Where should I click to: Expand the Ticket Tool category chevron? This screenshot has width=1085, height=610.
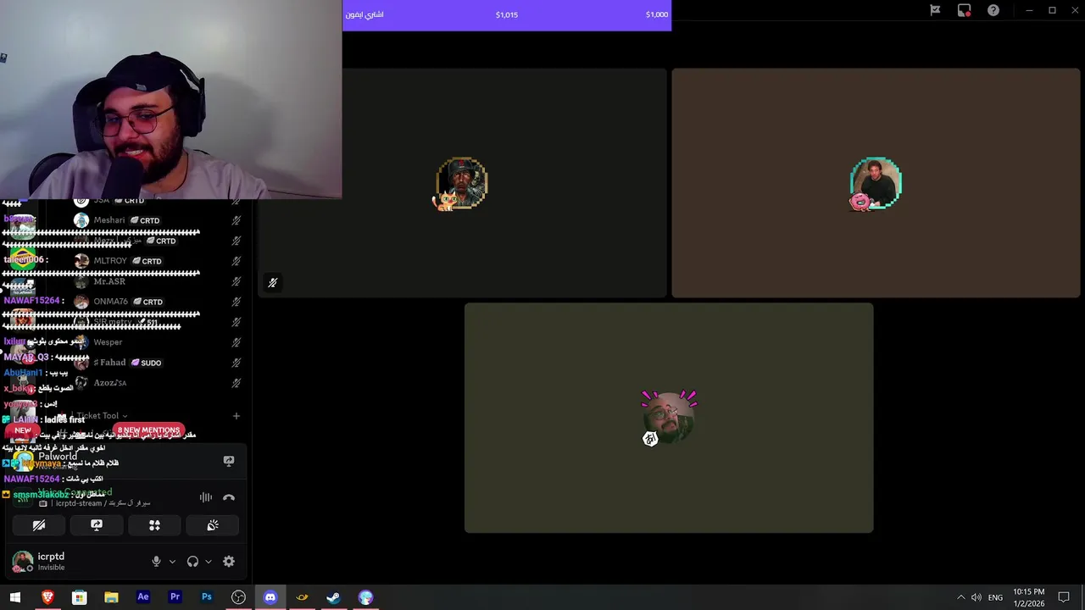coord(125,416)
